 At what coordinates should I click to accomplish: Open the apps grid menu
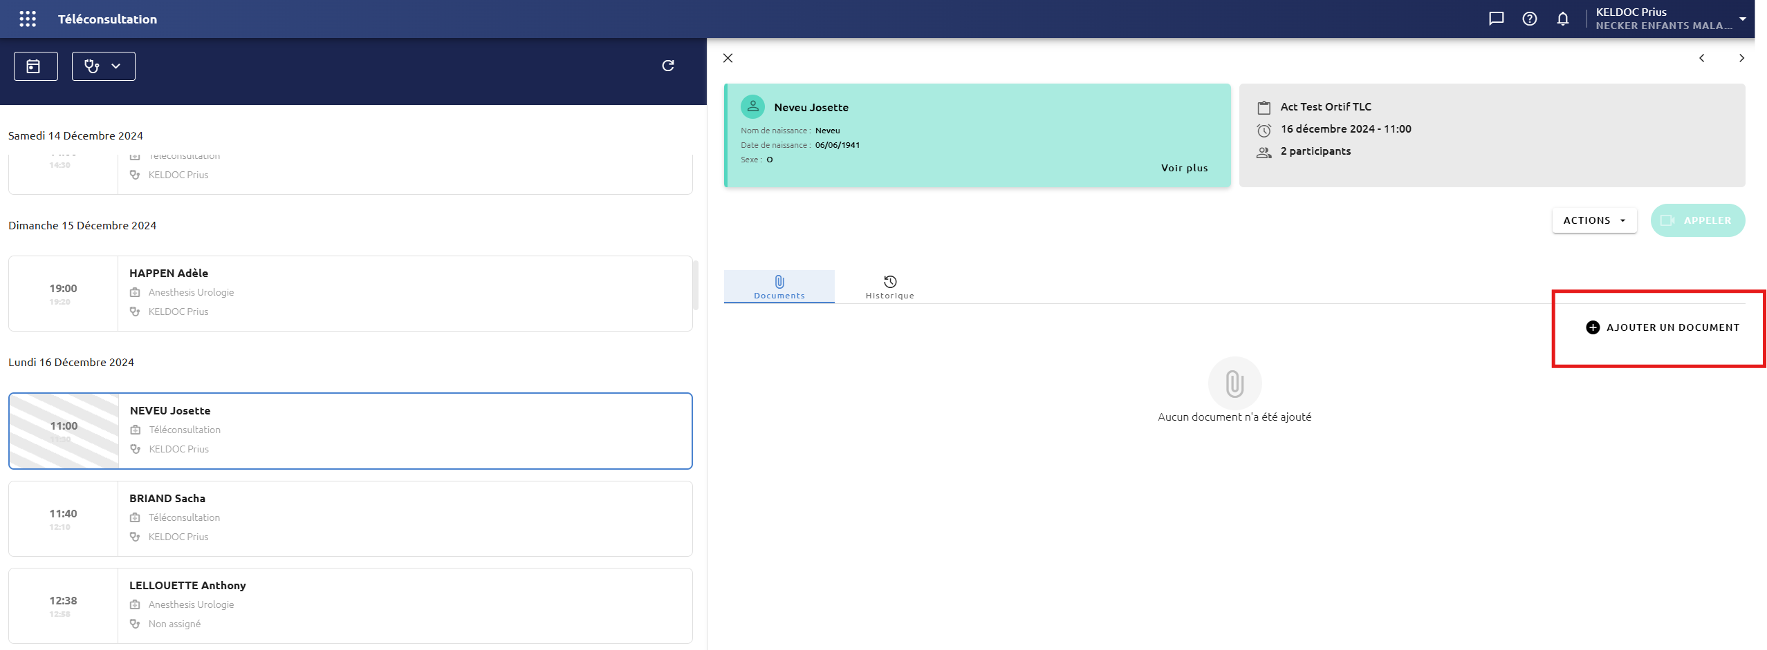pyautogui.click(x=28, y=19)
